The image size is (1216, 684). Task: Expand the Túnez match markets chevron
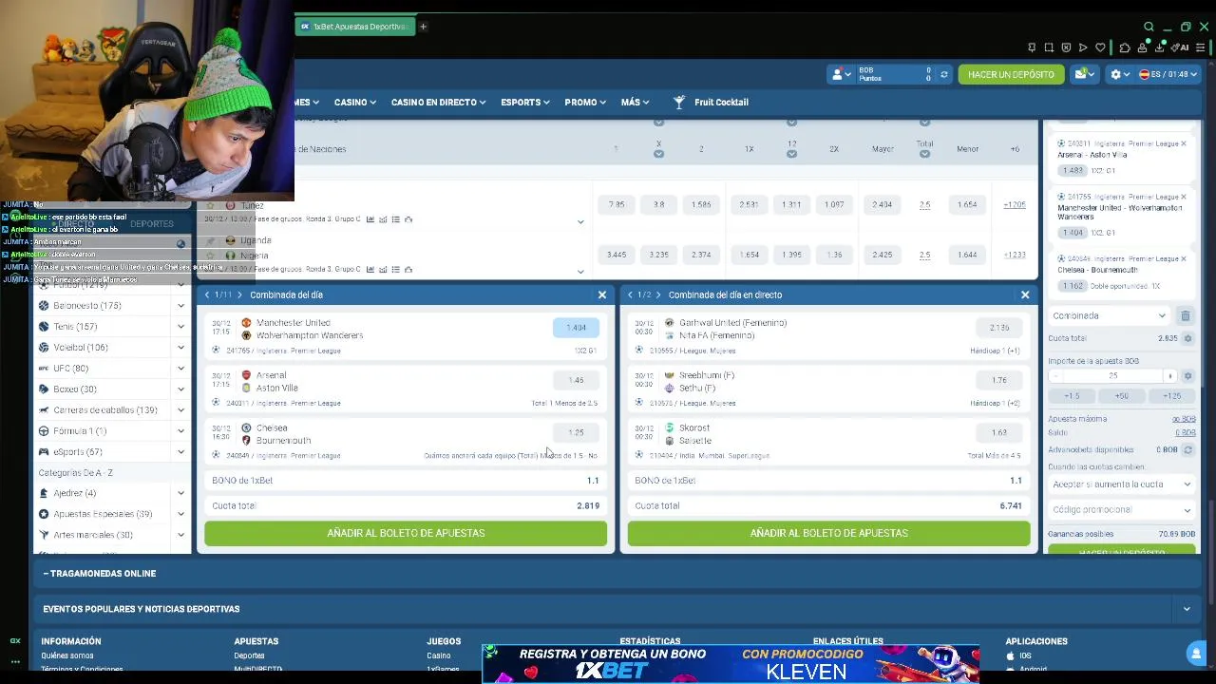580,221
